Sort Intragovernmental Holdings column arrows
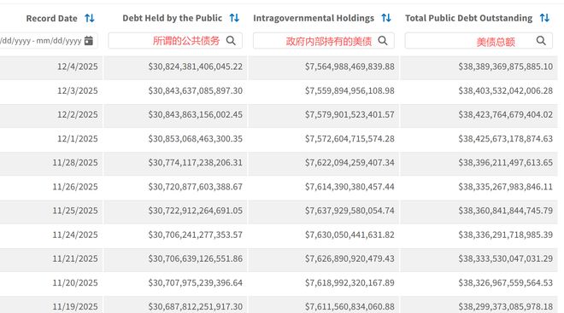The image size is (564, 313). click(386, 18)
